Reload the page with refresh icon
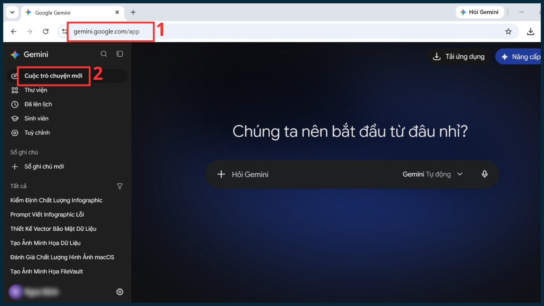Screen dimensions: 544x306 [x=45, y=31]
